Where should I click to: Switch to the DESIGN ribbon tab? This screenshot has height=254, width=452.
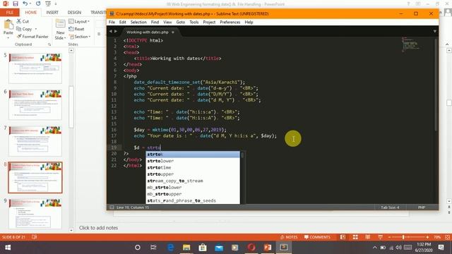74,13
